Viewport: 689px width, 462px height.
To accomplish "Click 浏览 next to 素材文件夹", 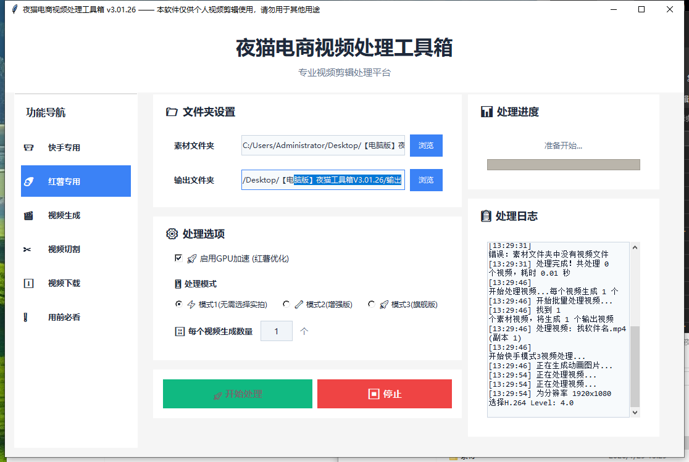I will pos(426,145).
